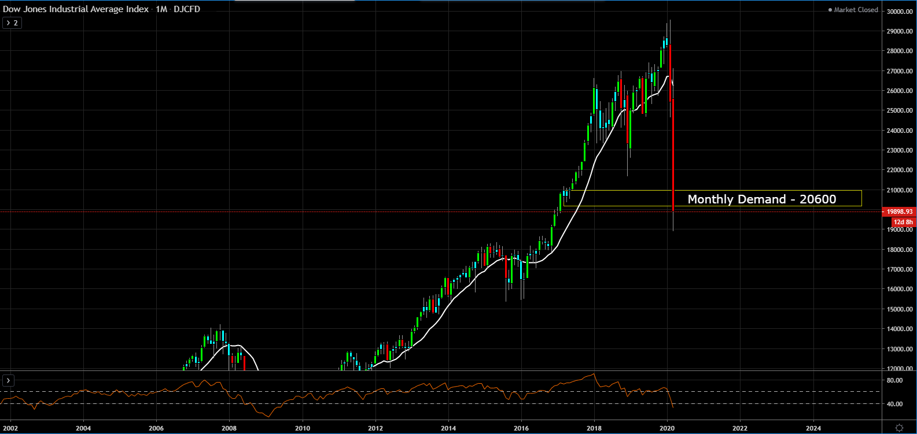Click the 24000.00 price axis label
This screenshot has width=917, height=434.
[900, 131]
